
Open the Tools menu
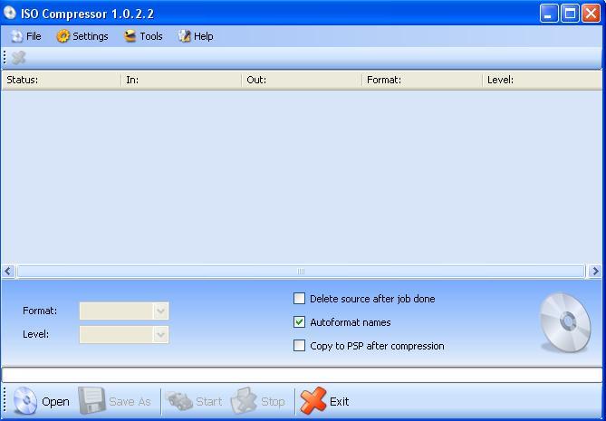click(143, 36)
